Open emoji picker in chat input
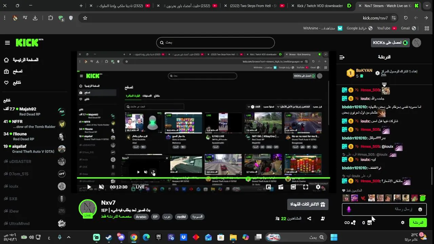 tap(420, 209)
